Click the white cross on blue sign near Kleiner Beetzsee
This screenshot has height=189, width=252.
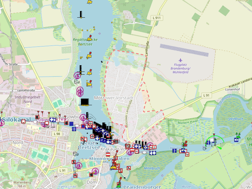click(x=74, y=129)
